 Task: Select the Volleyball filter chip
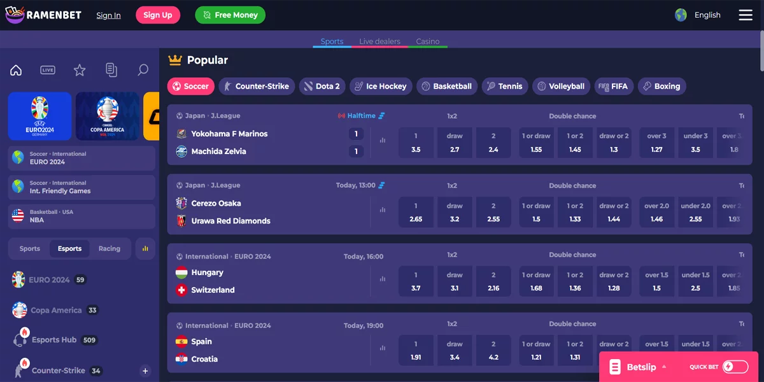pyautogui.click(x=562, y=86)
